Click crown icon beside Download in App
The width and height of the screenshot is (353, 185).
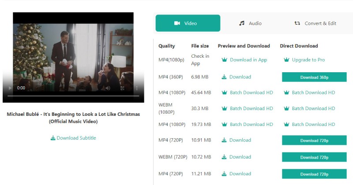click(x=224, y=60)
